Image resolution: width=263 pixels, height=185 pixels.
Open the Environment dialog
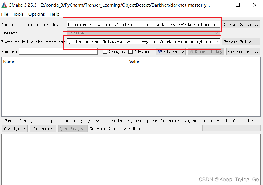(x=243, y=52)
